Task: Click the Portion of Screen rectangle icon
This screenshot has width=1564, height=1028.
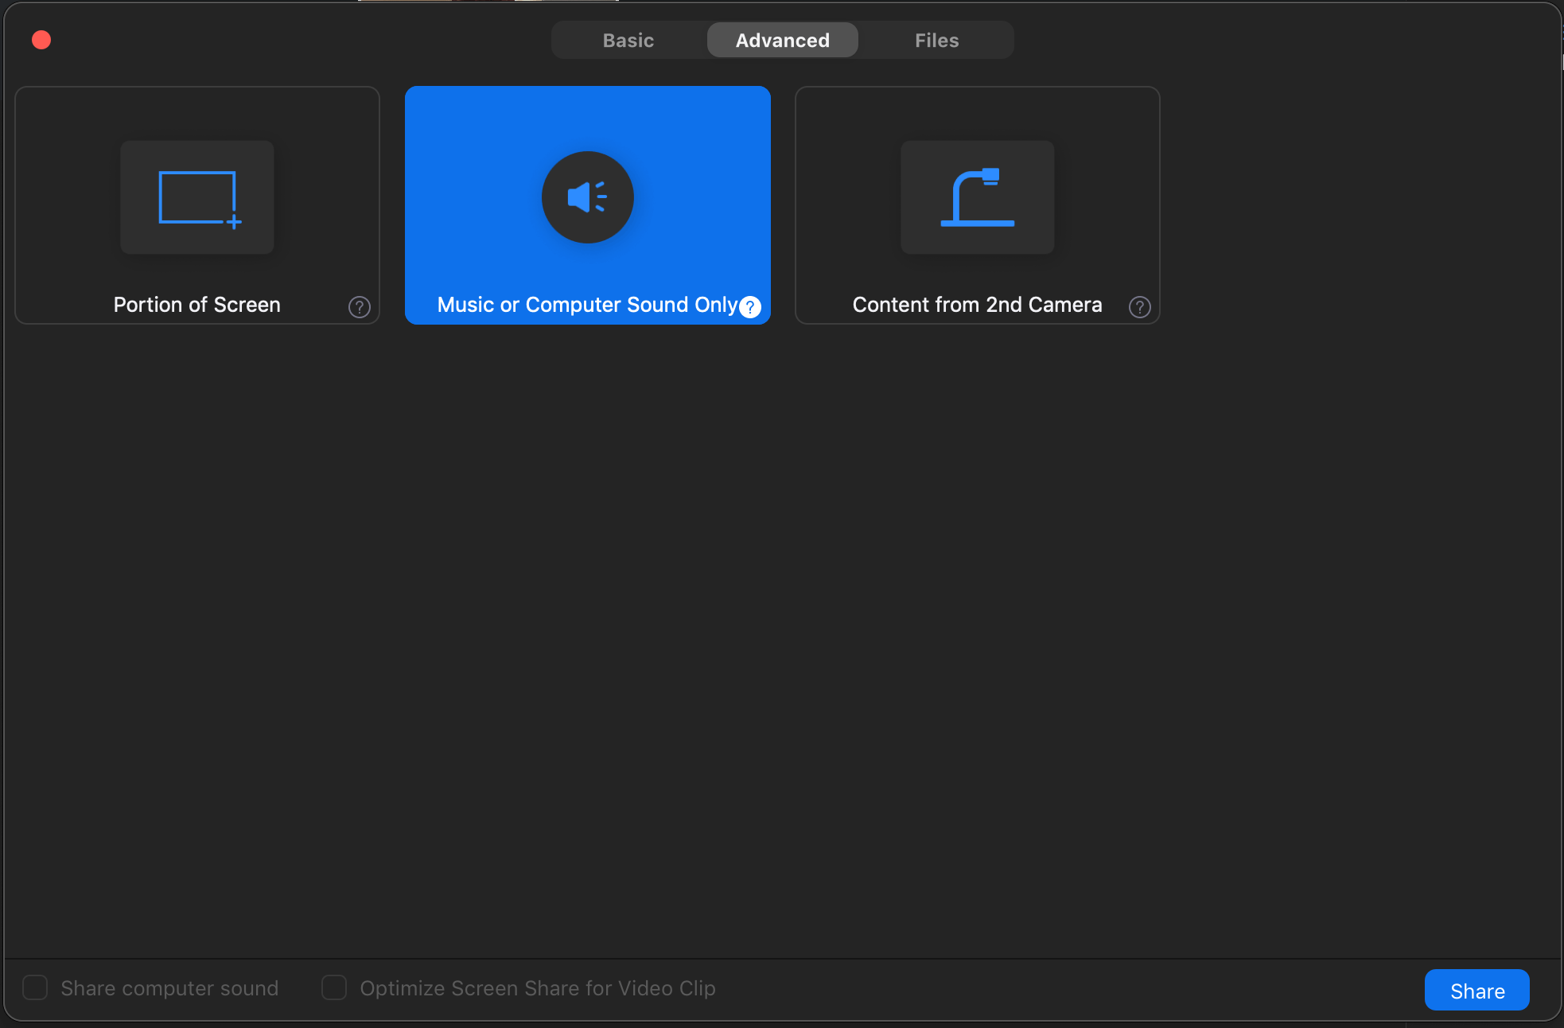Action: (197, 197)
